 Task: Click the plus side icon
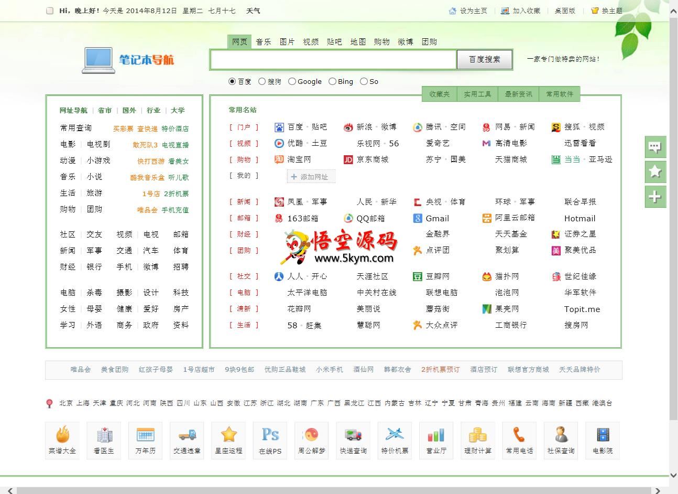(x=655, y=197)
